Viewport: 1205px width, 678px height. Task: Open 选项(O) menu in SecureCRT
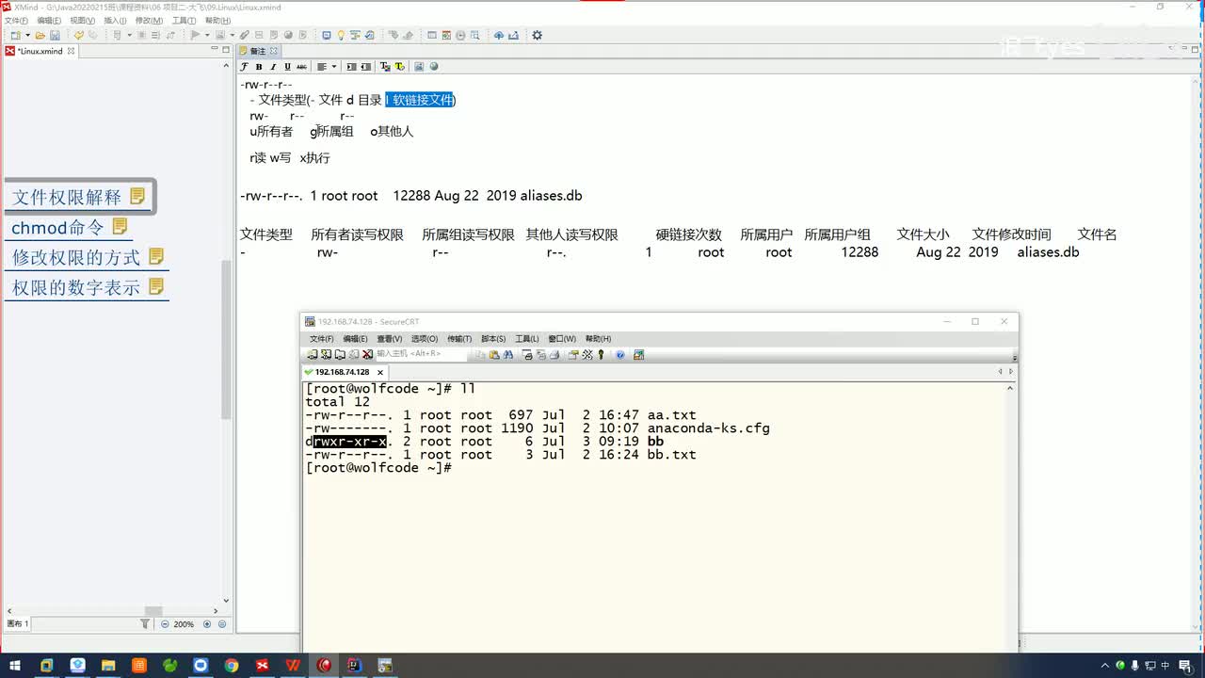coord(425,339)
